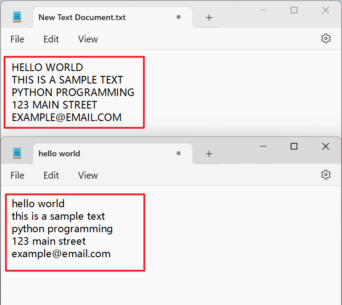Image resolution: width=342 pixels, height=305 pixels.
Task: Minimize the New Text Document.txt window
Action: 263,10
